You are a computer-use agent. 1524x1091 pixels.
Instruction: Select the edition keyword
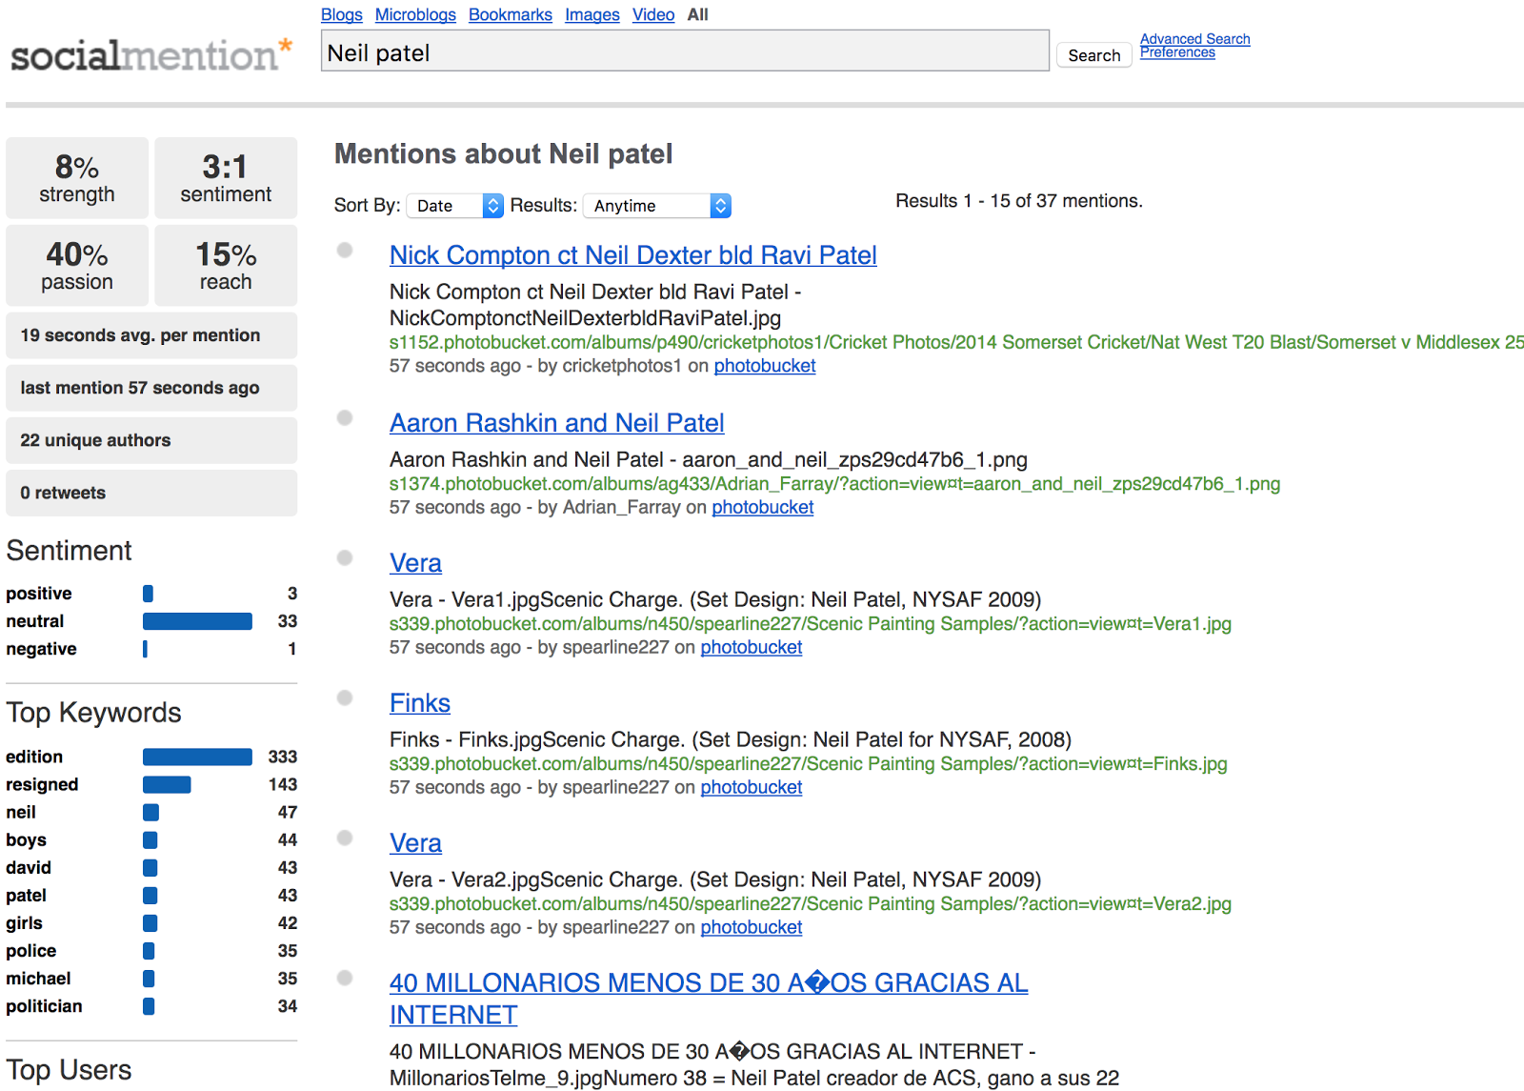34,757
